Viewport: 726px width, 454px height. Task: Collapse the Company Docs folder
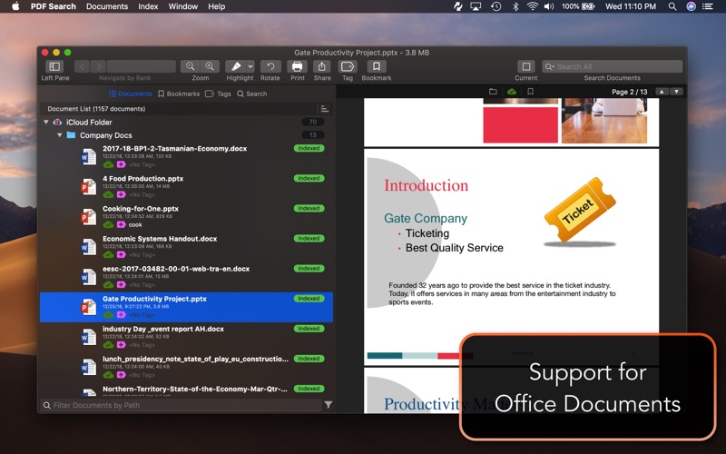click(59, 135)
